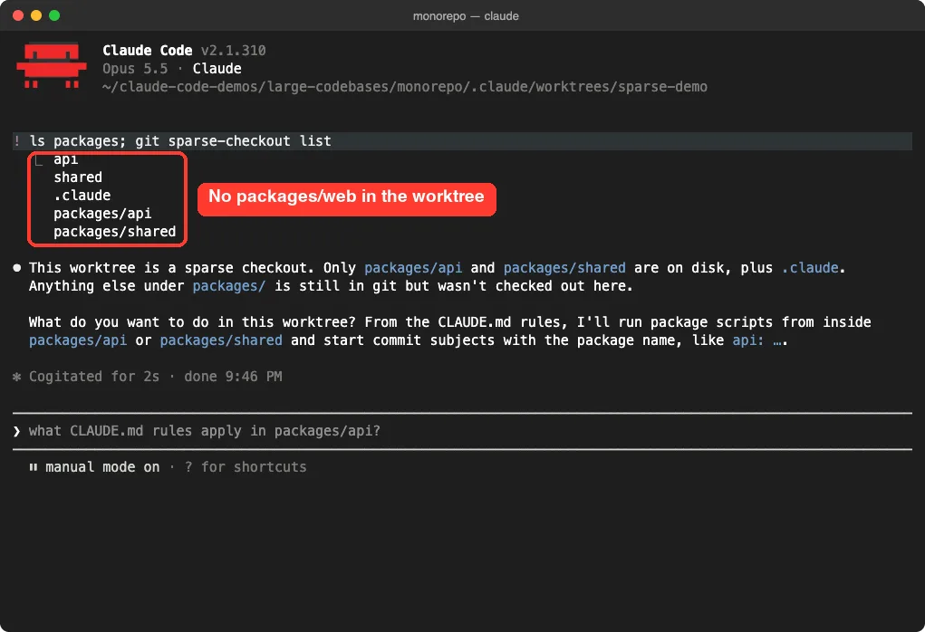Open the packages/shared link after 'and'

(x=564, y=268)
